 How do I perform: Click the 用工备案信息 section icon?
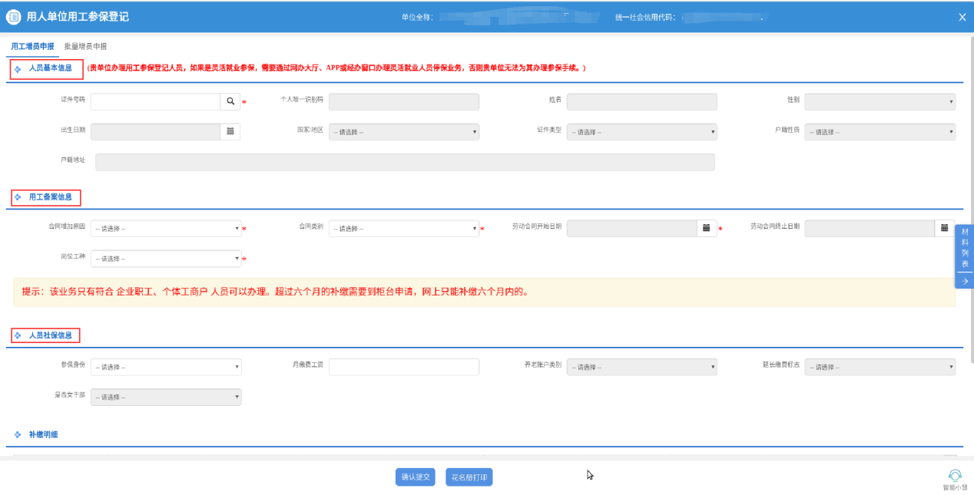tap(18, 198)
